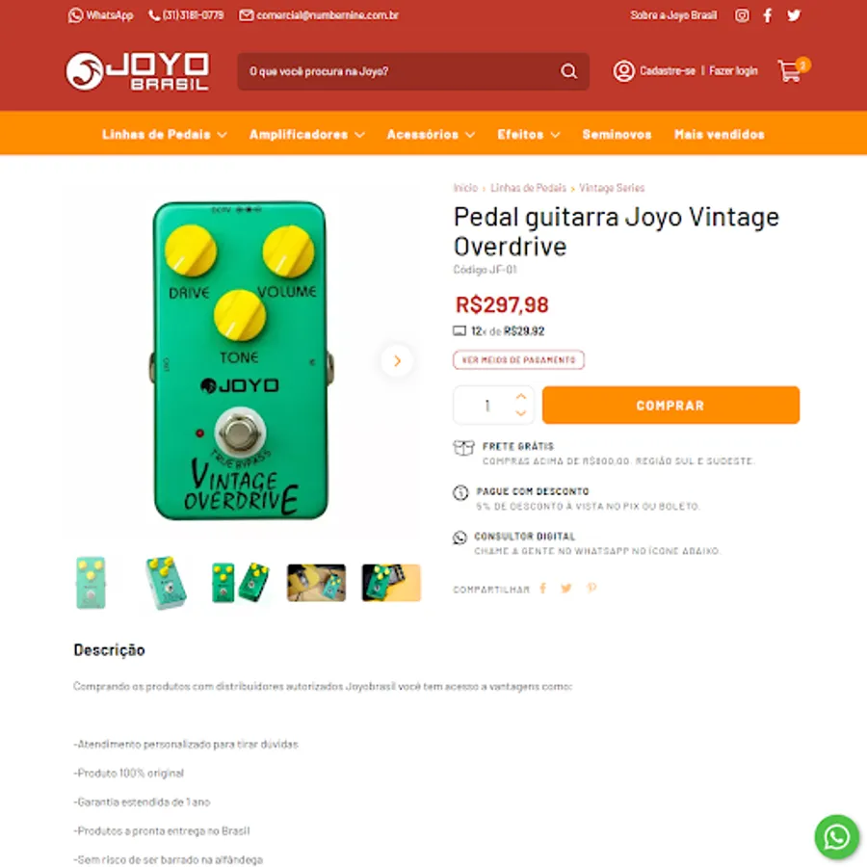Open the Instagram icon in header
Image resolution: width=867 pixels, height=867 pixels.
coord(742,15)
